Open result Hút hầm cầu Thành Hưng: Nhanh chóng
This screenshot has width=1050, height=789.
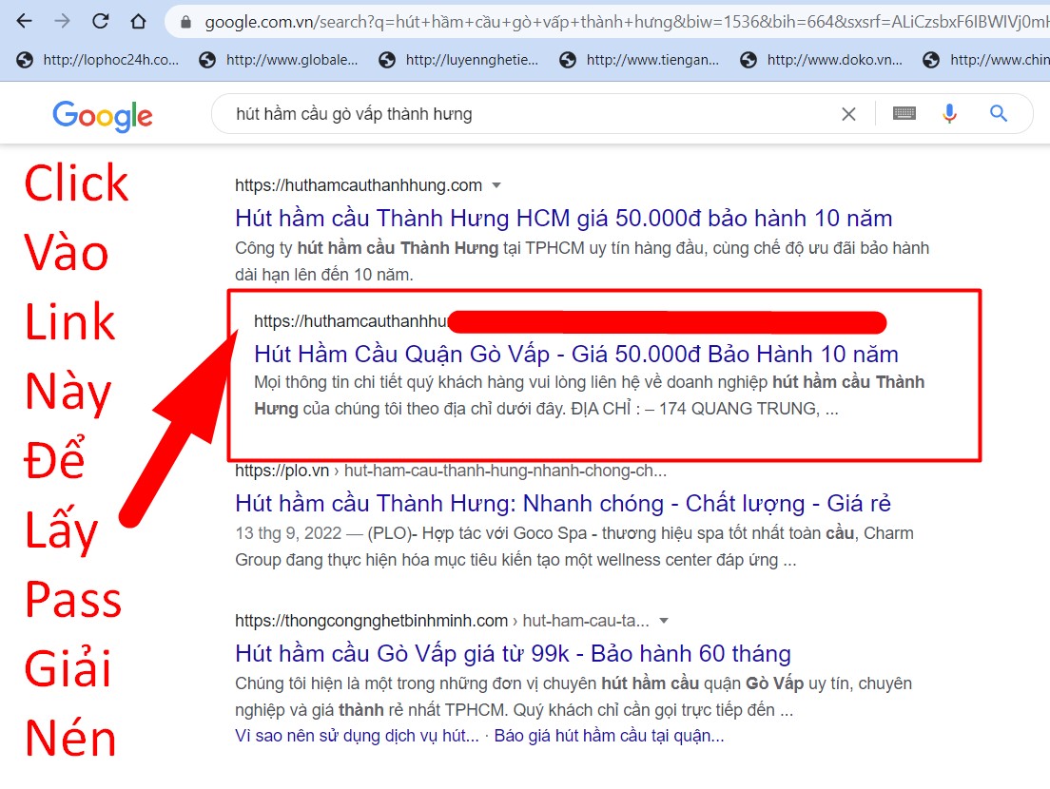tap(563, 503)
